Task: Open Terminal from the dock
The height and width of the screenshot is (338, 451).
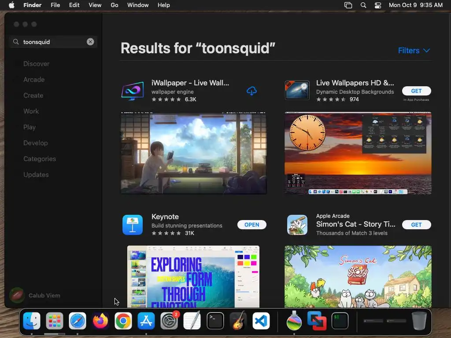Action: coord(215,321)
